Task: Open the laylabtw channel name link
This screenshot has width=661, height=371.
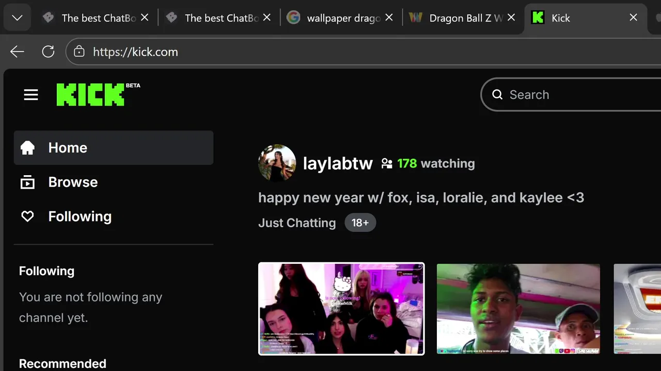Action: 338,163
